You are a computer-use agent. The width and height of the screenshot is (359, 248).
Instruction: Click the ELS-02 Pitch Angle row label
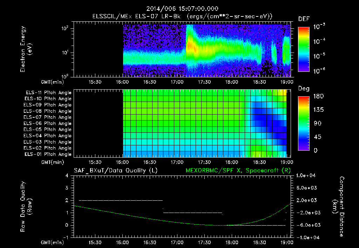[48, 148]
